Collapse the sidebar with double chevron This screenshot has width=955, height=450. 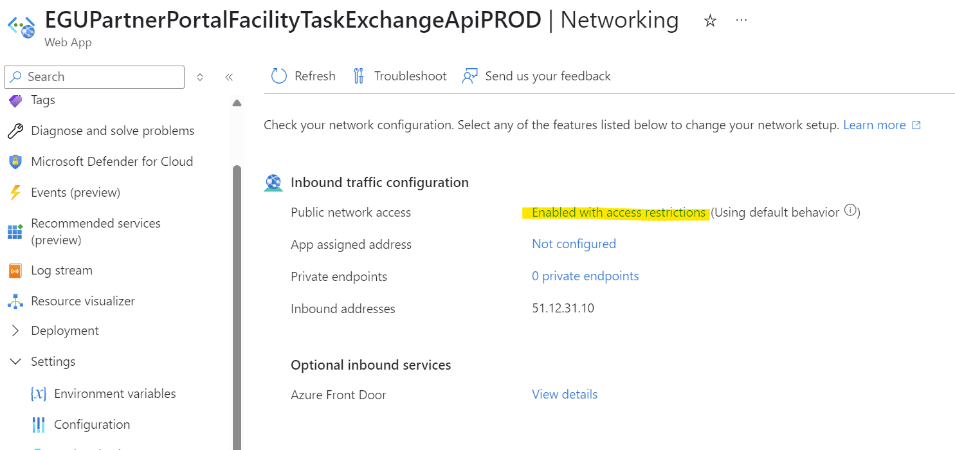(229, 77)
